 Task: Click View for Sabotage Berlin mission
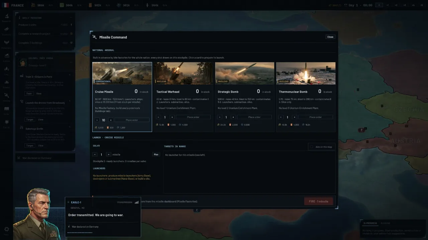40,145
